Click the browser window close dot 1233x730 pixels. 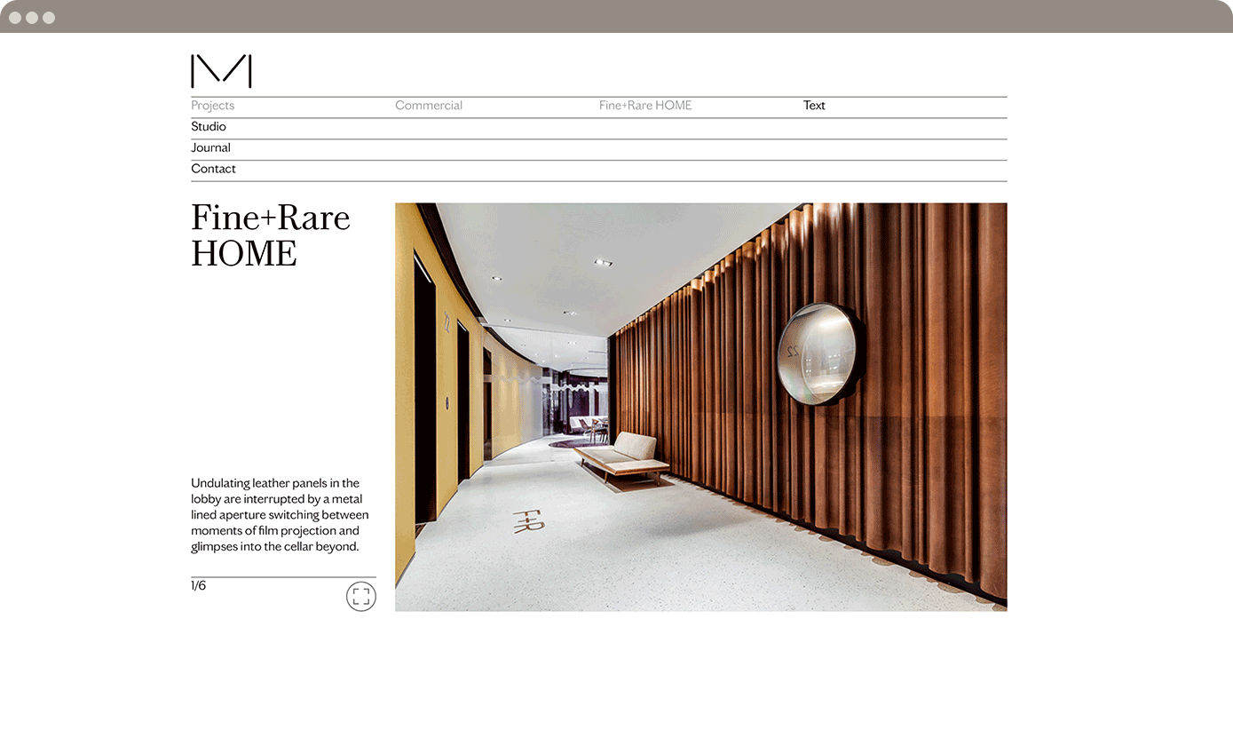15,18
